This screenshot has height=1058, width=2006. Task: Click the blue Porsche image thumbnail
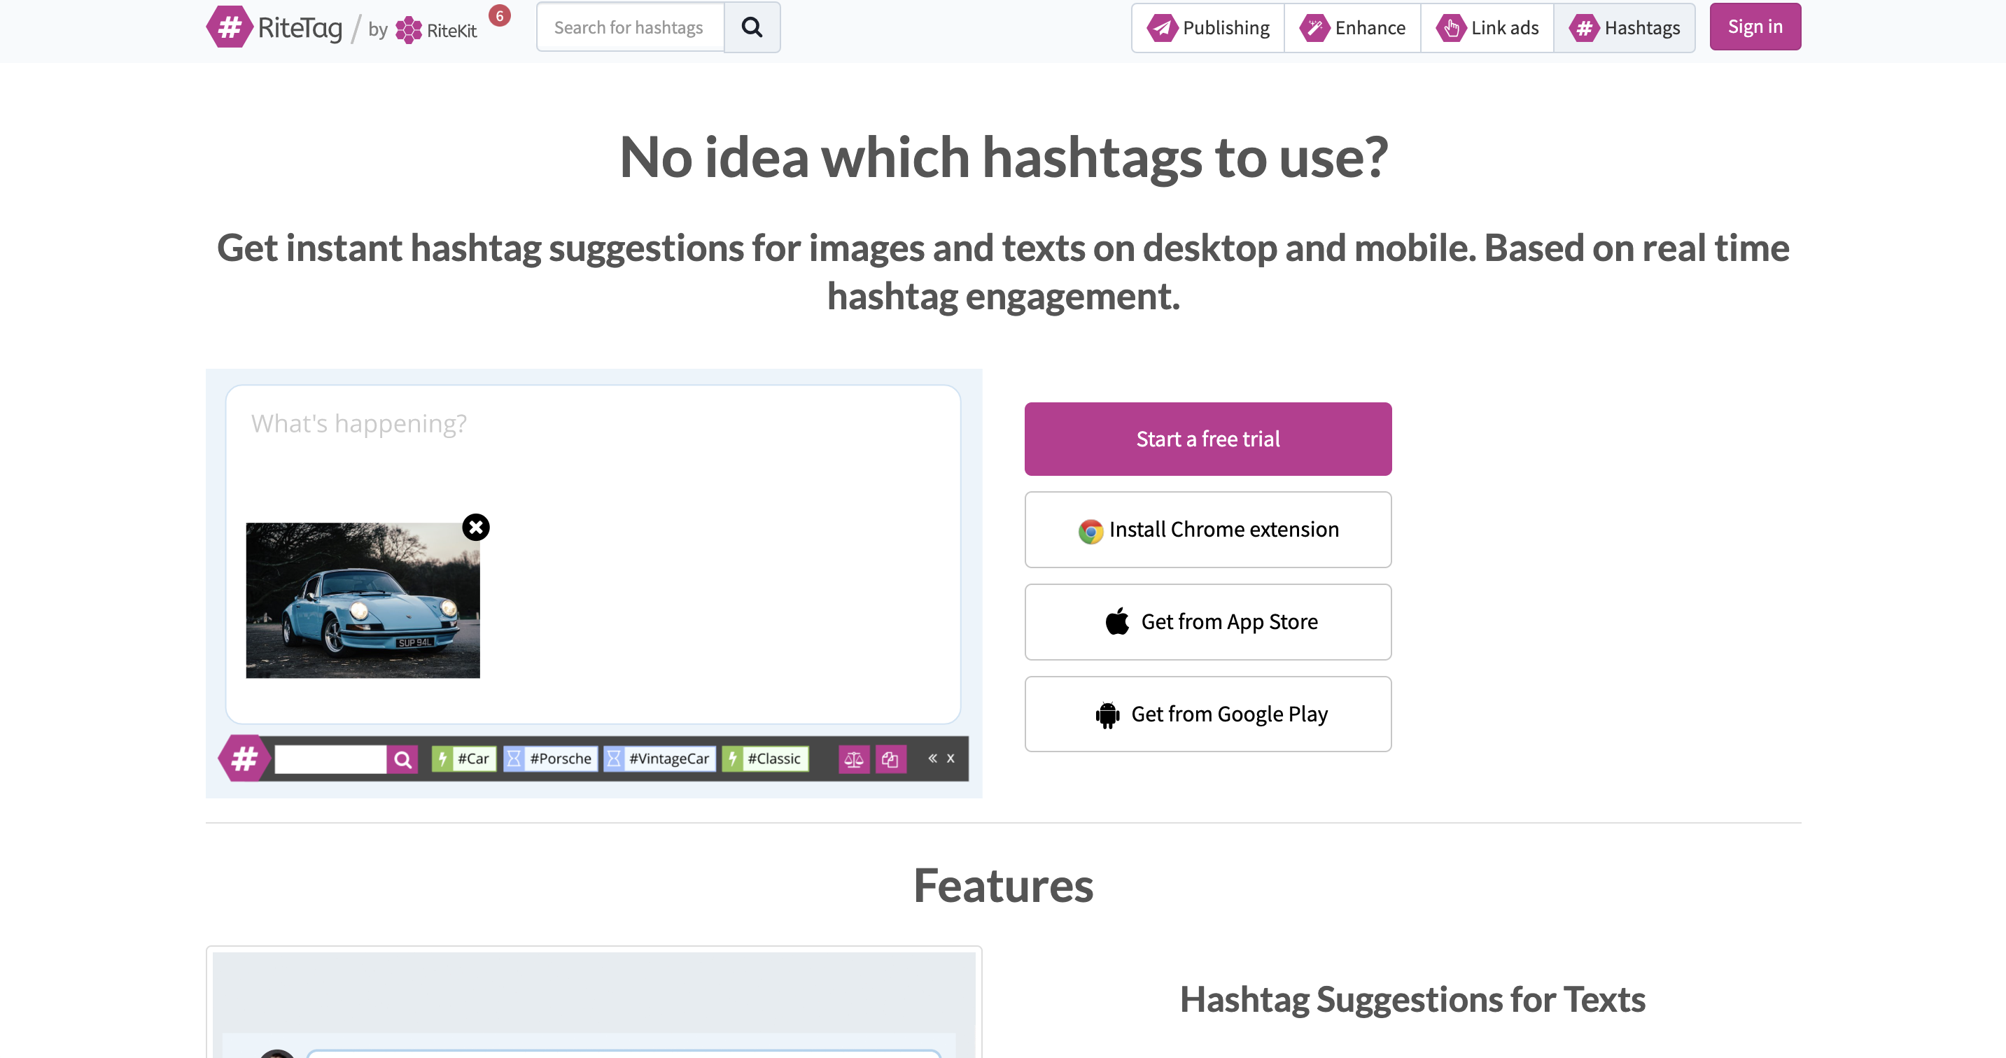pyautogui.click(x=363, y=600)
